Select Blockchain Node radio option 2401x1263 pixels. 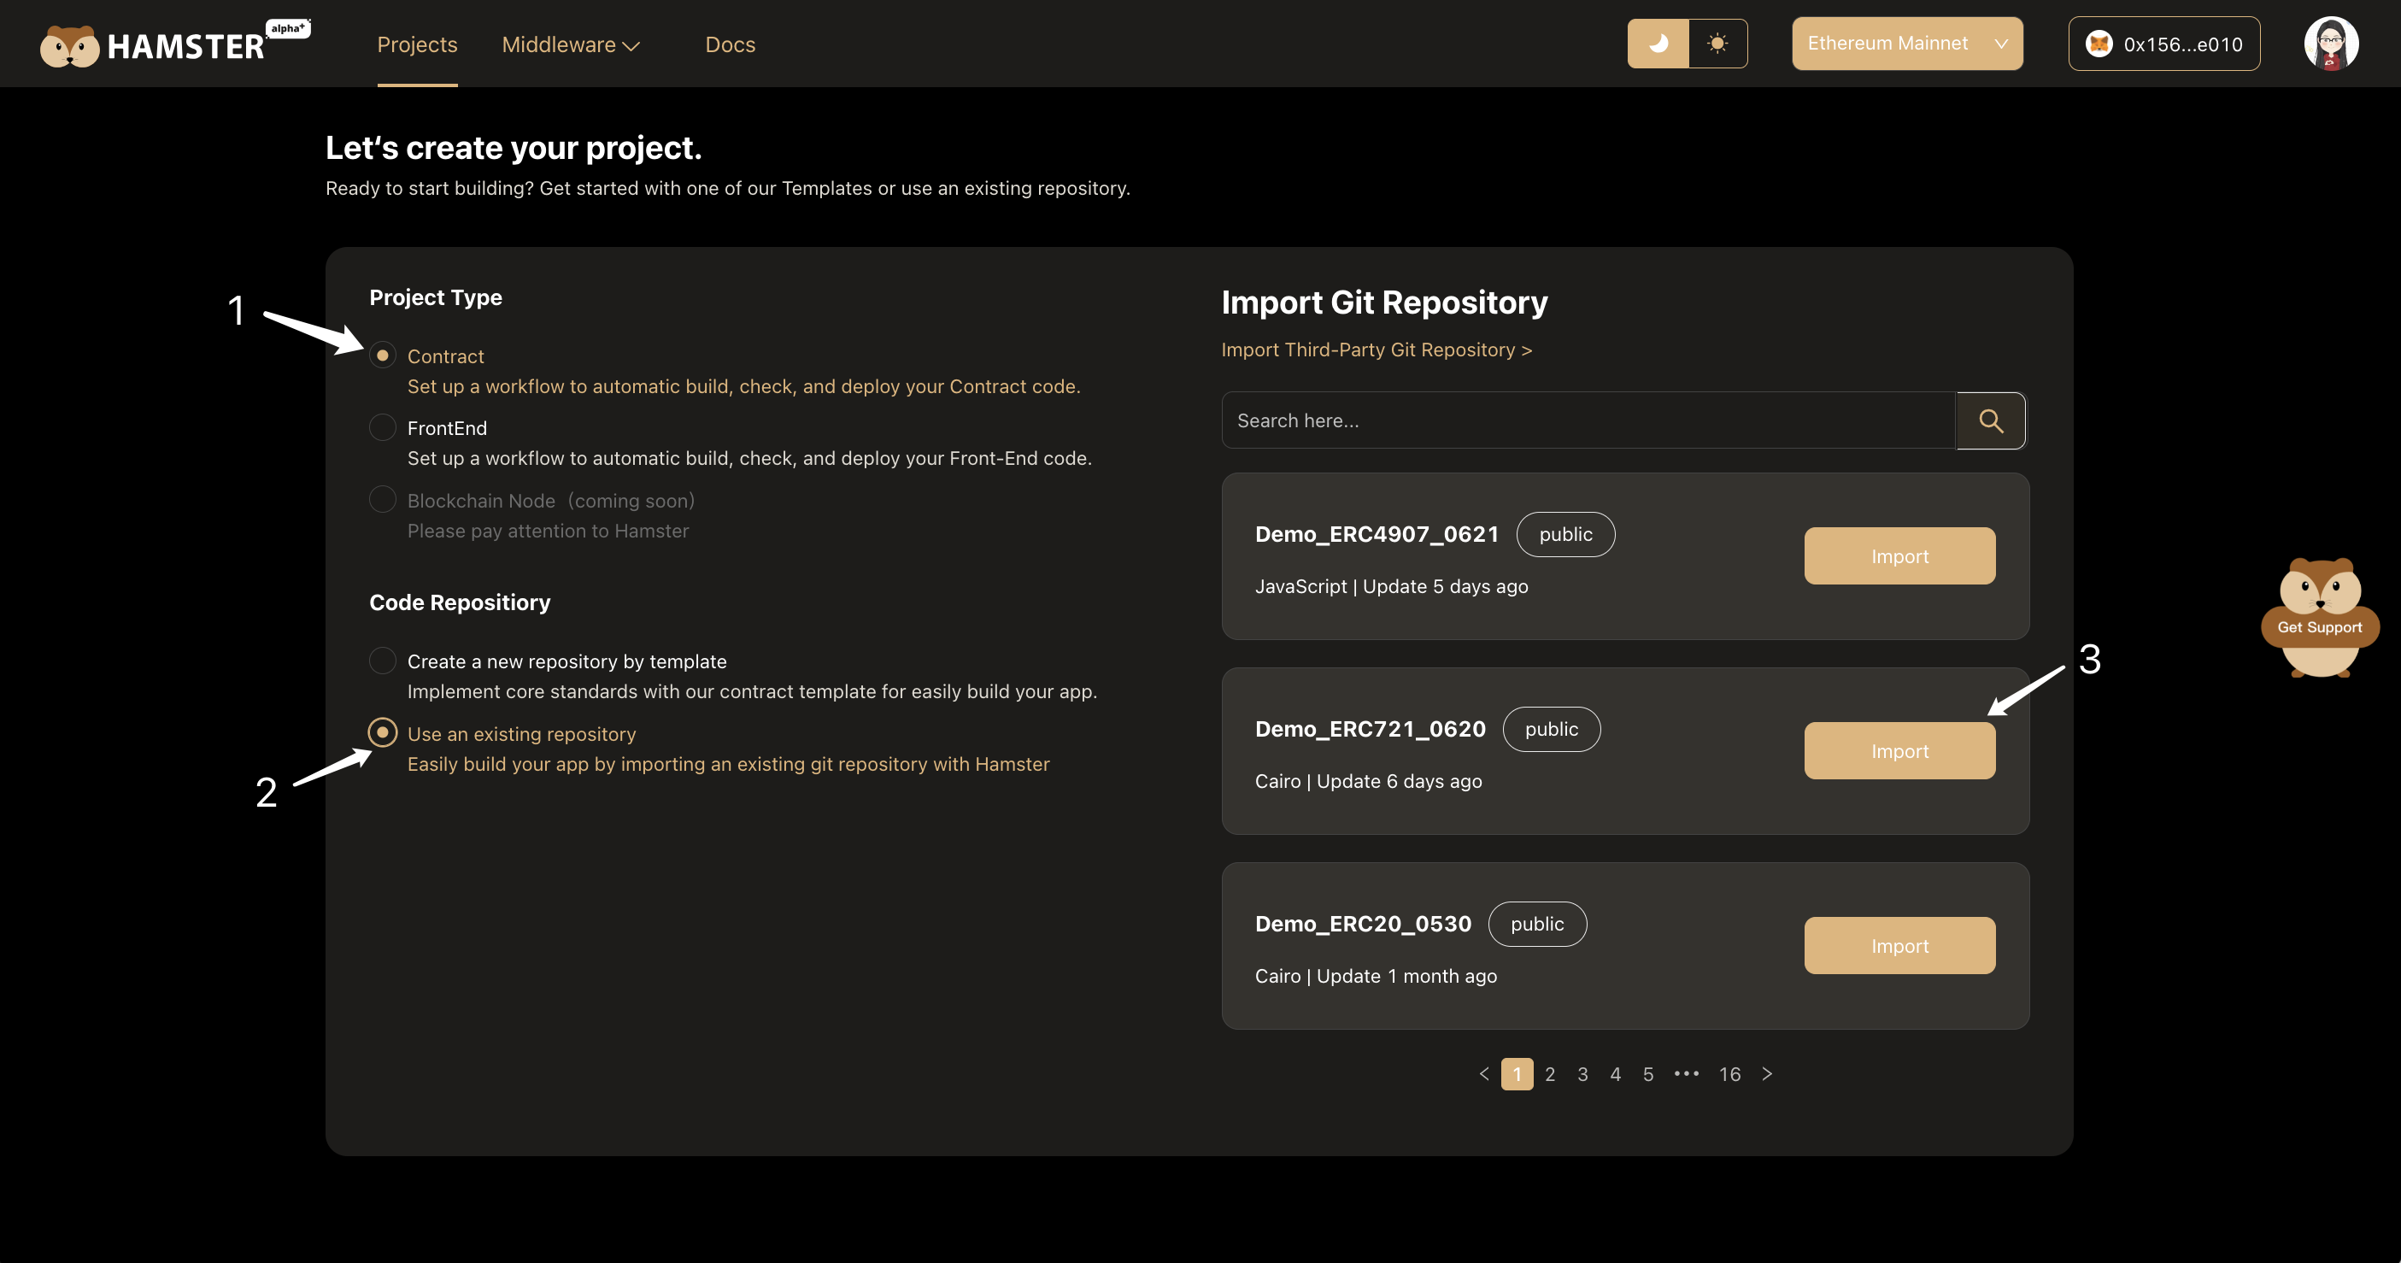tap(382, 500)
